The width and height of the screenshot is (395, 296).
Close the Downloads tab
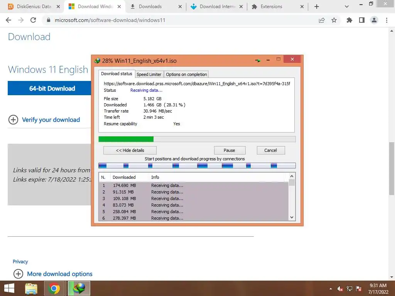[x=180, y=7]
